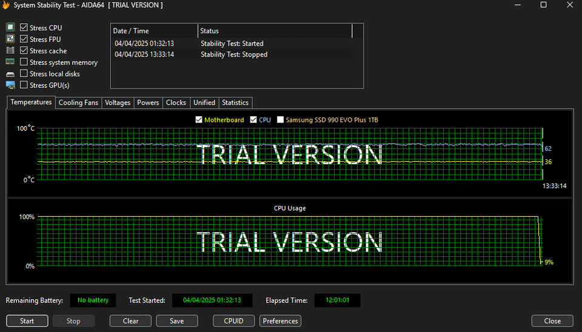Image resolution: width=582 pixels, height=332 pixels.
Task: Open the Clocks tab
Action: (176, 103)
